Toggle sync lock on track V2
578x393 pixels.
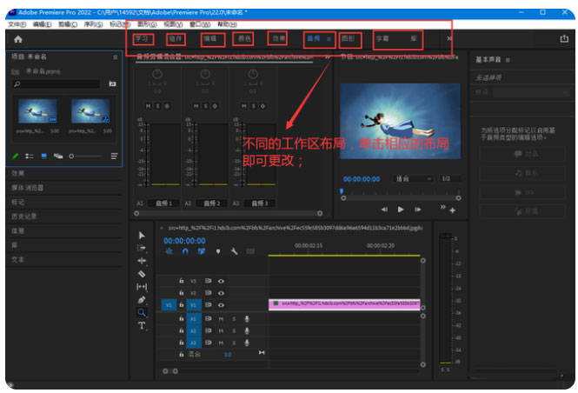208,293
